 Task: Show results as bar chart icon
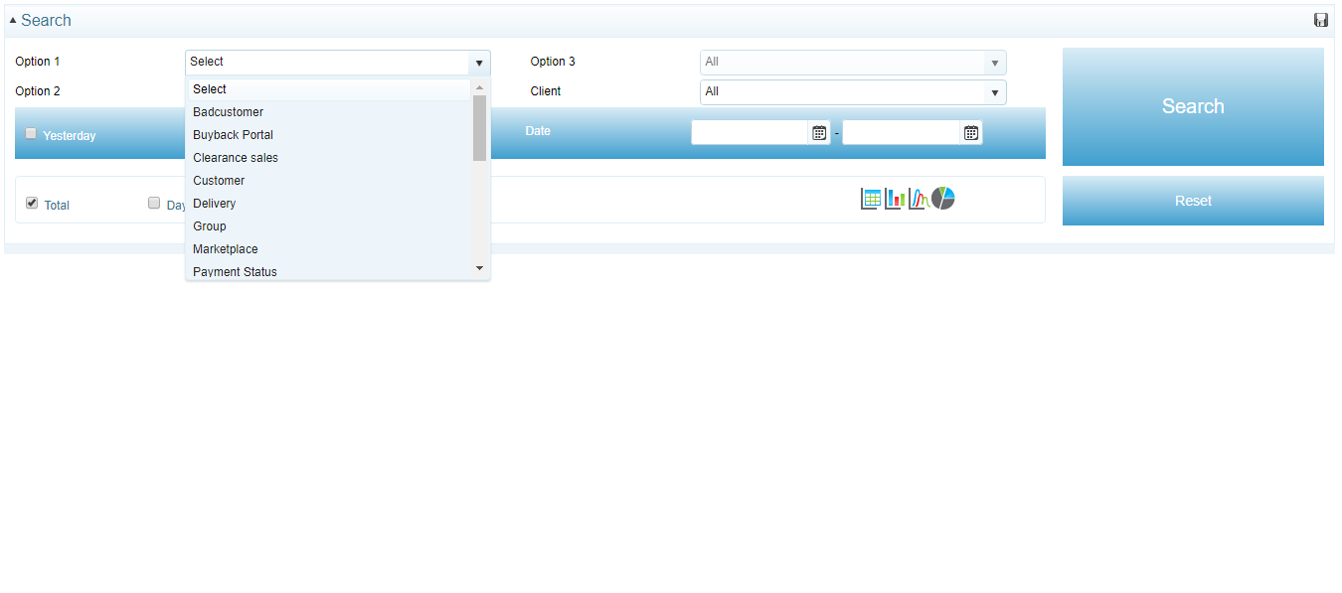(x=895, y=199)
